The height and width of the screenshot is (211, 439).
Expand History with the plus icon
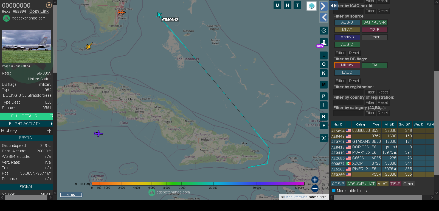pos(49,131)
